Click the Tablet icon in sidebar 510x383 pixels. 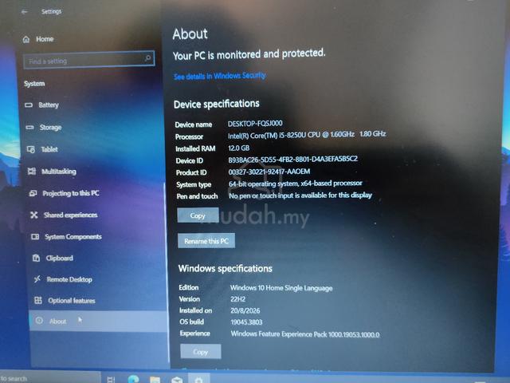(31, 149)
